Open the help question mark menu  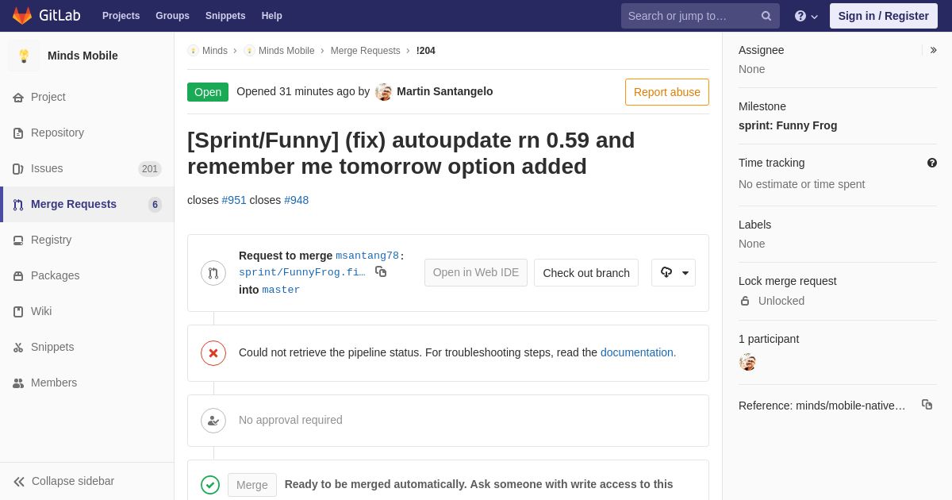pos(806,16)
